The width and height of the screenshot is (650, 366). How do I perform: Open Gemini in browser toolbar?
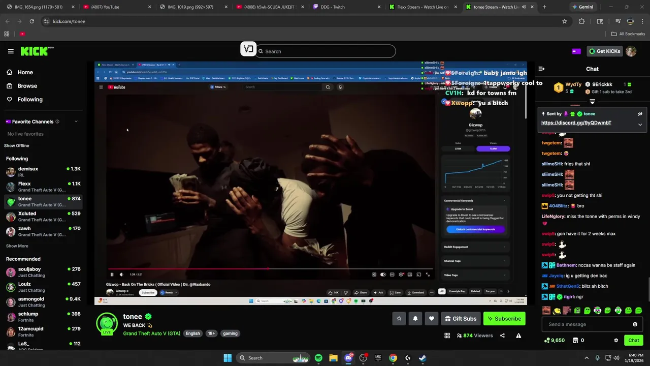click(582, 7)
